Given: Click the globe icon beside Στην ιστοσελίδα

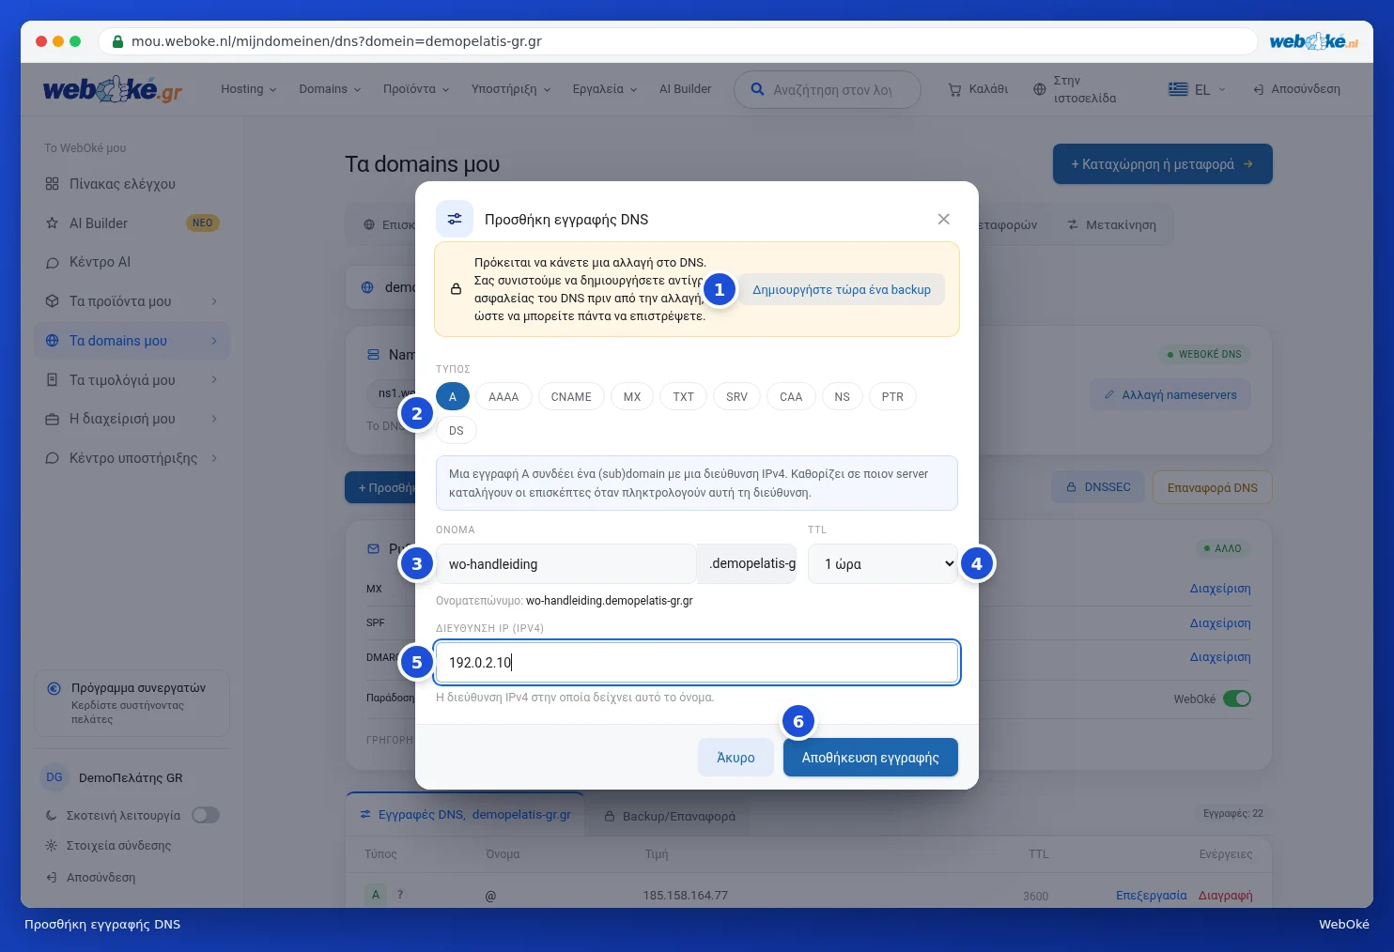Looking at the screenshot, I should tap(1039, 90).
